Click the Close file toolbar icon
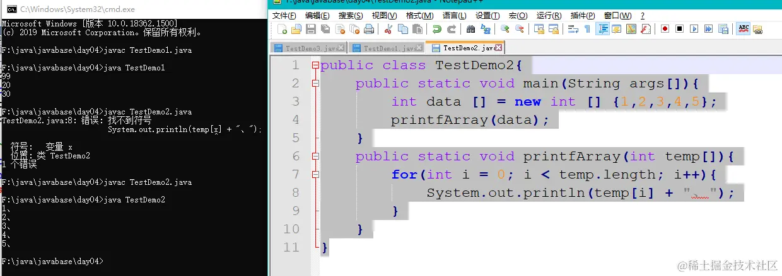 click(339, 29)
